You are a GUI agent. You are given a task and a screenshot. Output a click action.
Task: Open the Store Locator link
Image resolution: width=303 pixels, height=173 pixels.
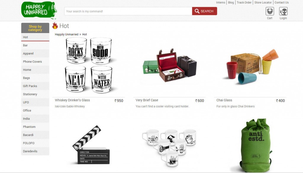pyautogui.click(x=263, y=2)
